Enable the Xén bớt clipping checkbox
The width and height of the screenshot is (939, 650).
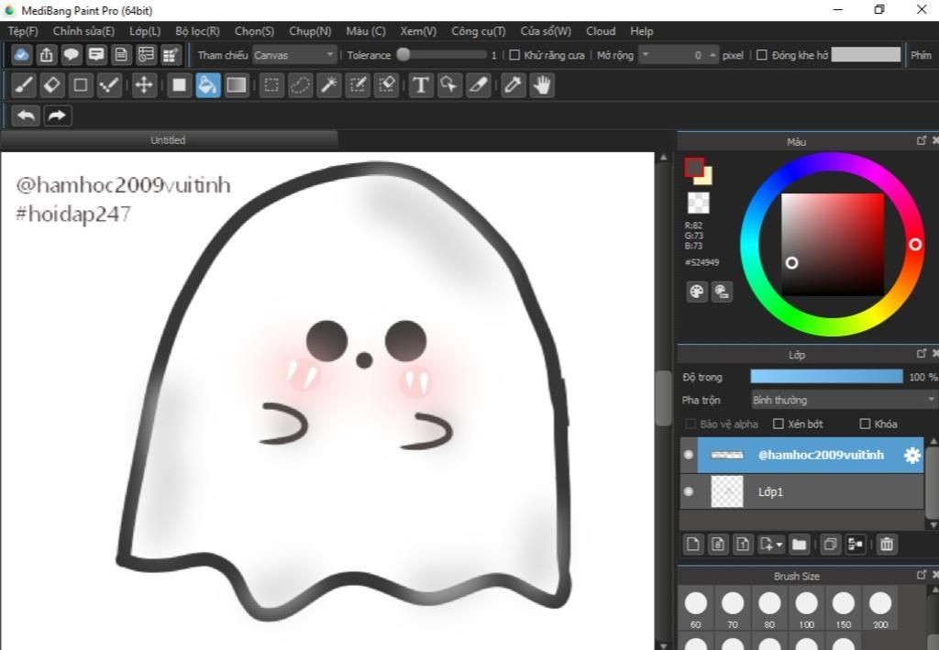click(x=779, y=424)
